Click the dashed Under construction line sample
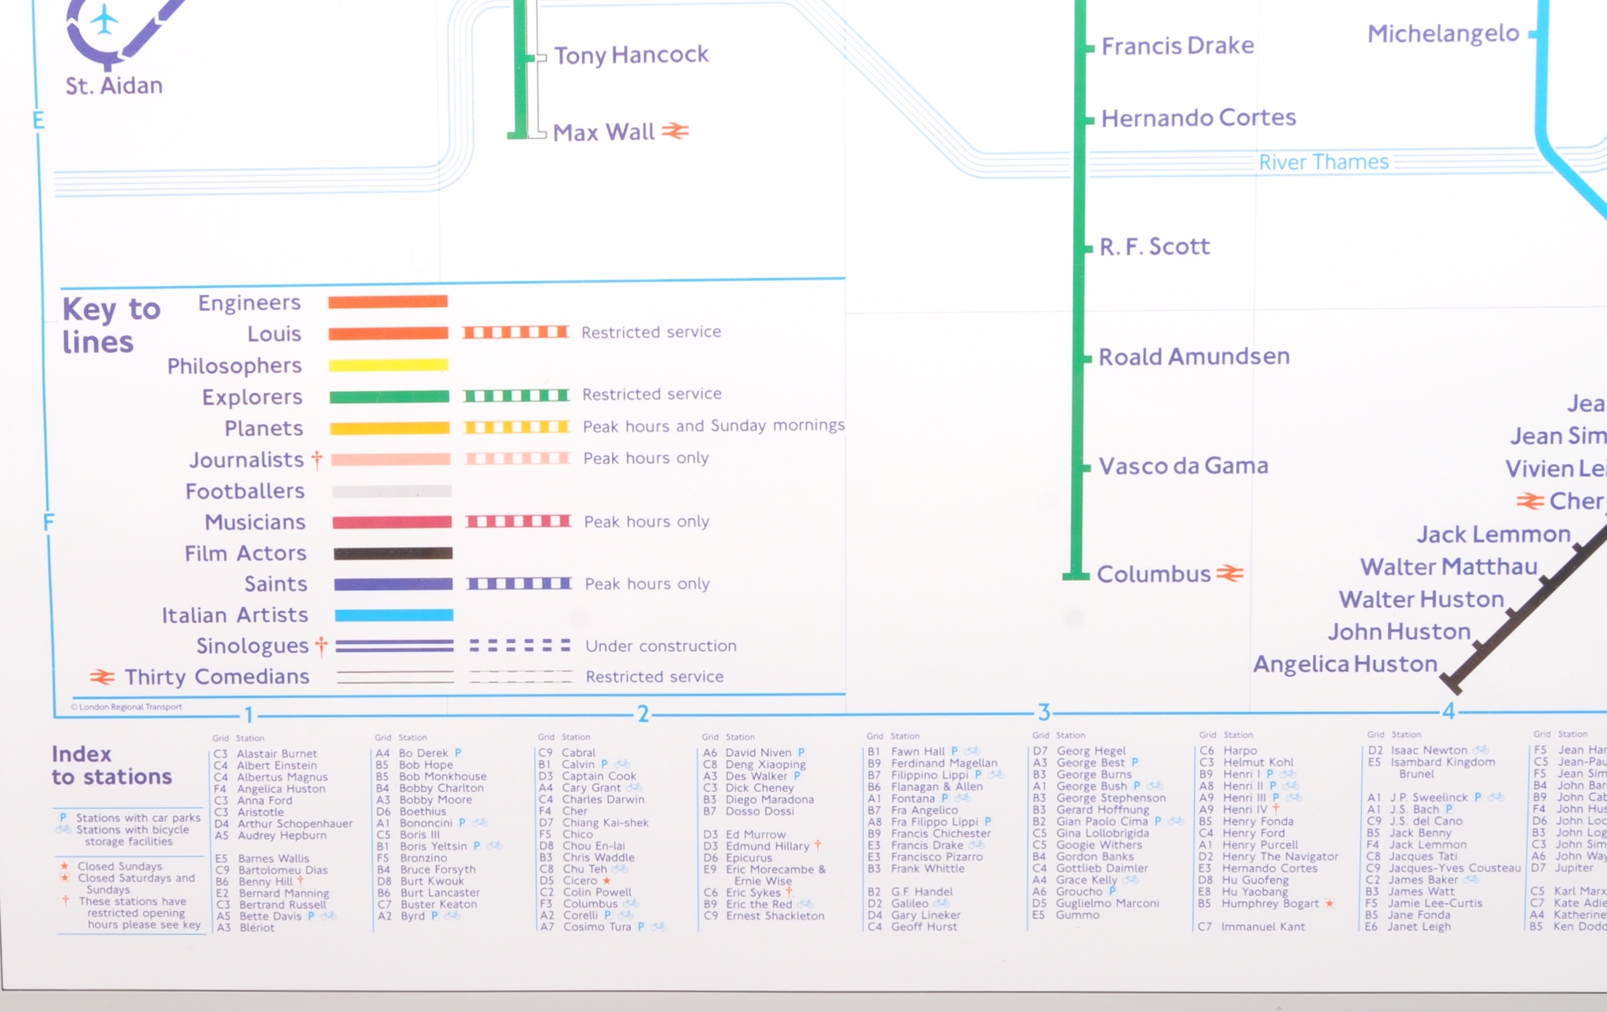 coord(520,645)
